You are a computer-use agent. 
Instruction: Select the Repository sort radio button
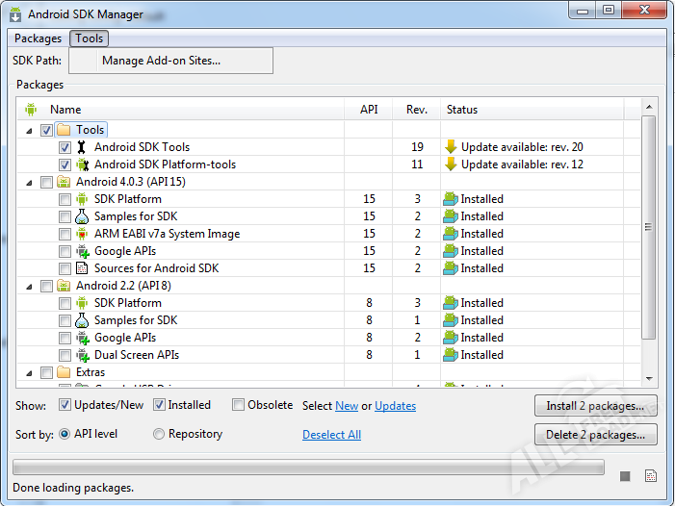[x=159, y=434]
